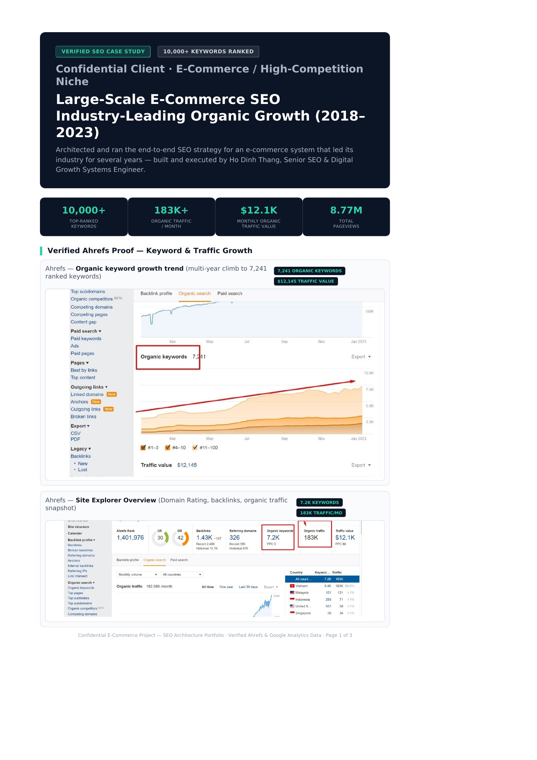Open the Top subfolders sidebar link
Image resolution: width=537 pixels, height=760 pixels.
coord(78,598)
